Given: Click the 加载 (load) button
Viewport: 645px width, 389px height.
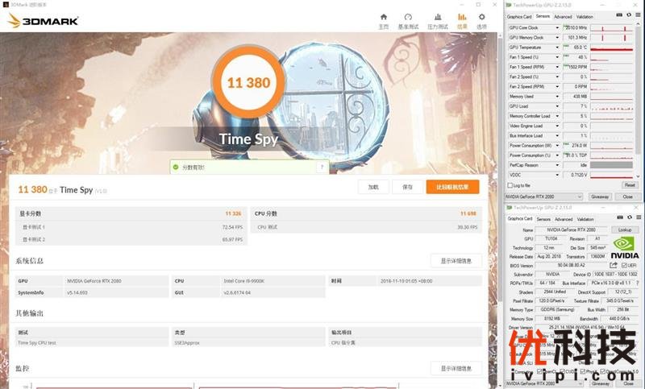Looking at the screenshot, I should (373, 187).
